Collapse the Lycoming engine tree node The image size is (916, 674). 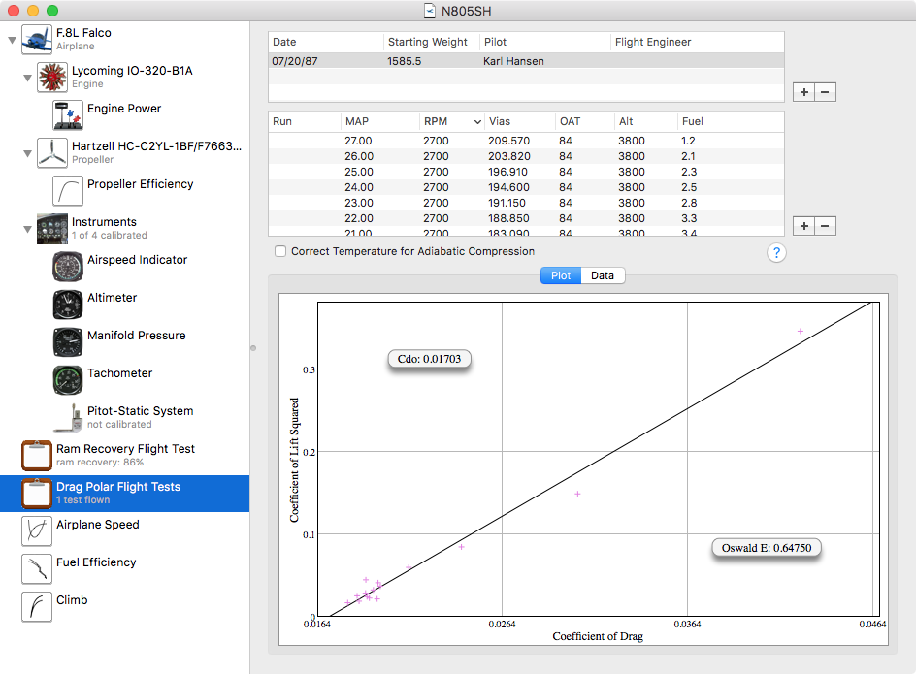click(27, 78)
